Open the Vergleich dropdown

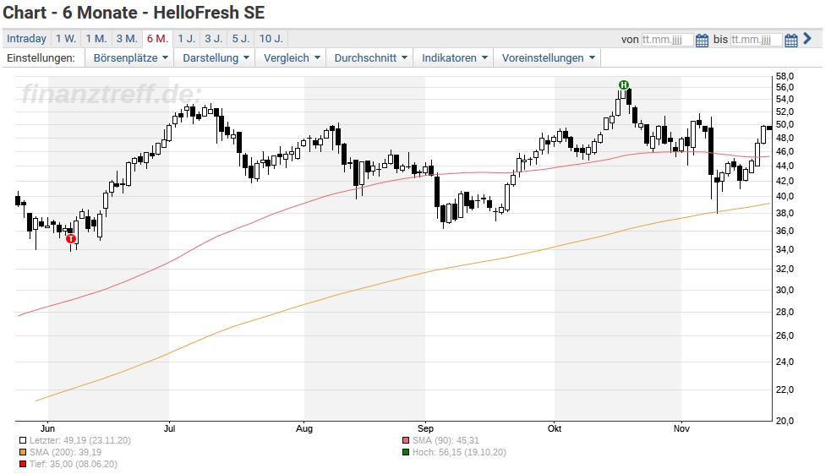pyautogui.click(x=291, y=58)
